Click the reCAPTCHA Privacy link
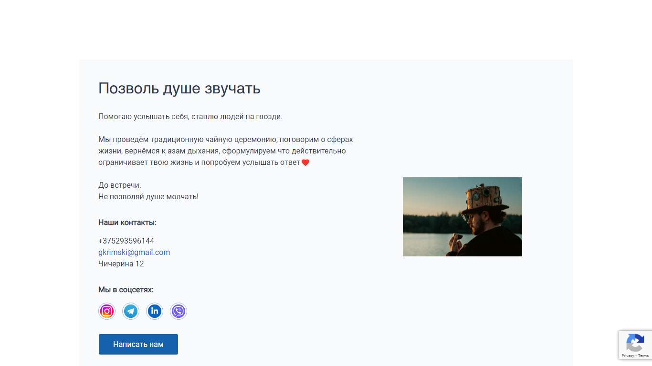652x366 pixels. [628, 356]
